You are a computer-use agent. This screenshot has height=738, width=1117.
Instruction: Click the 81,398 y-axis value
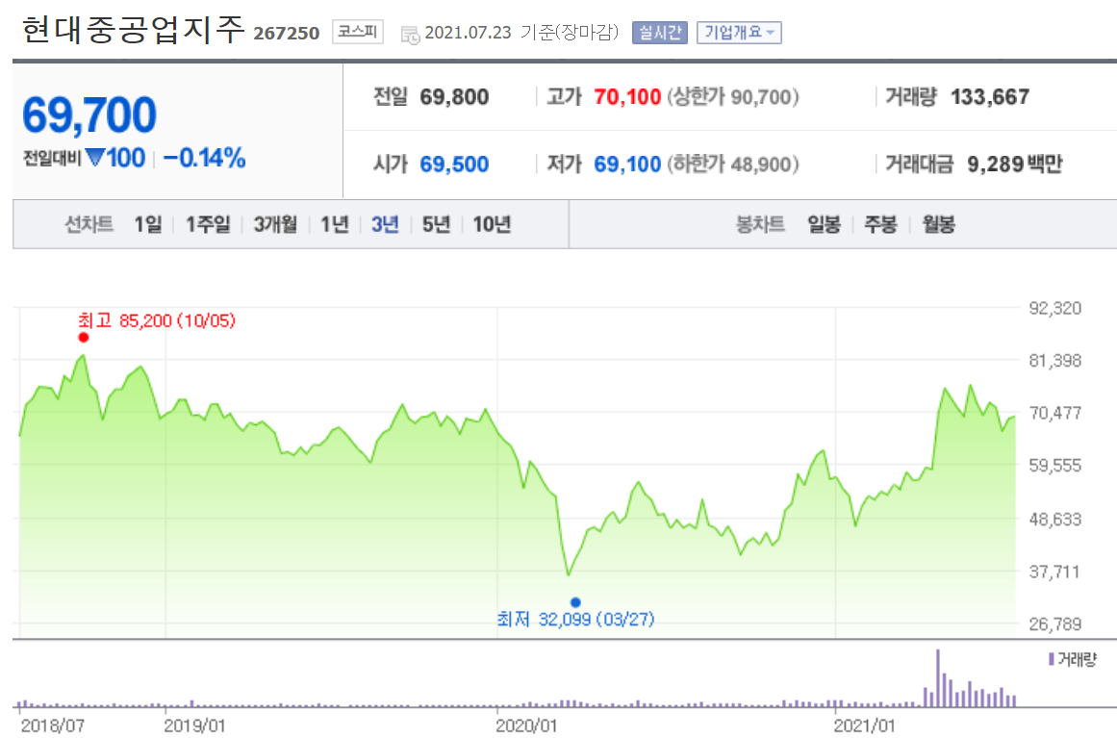coord(1055,361)
